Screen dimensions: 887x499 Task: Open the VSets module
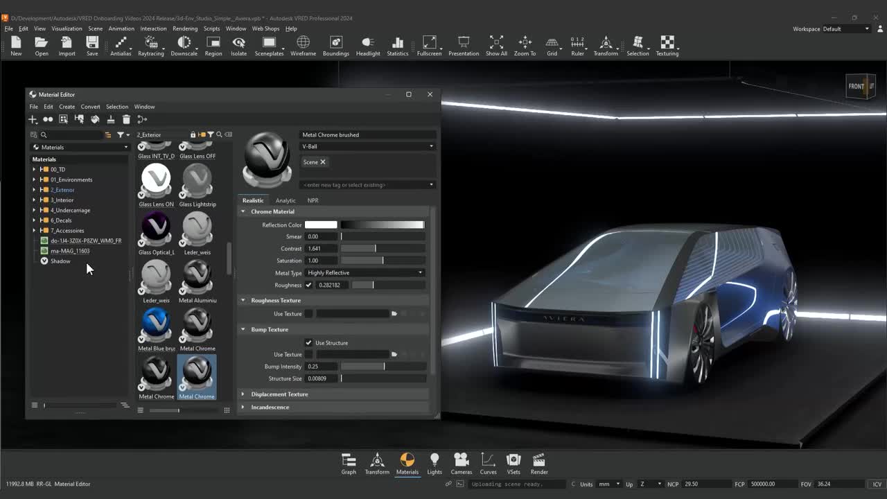[x=513, y=464]
